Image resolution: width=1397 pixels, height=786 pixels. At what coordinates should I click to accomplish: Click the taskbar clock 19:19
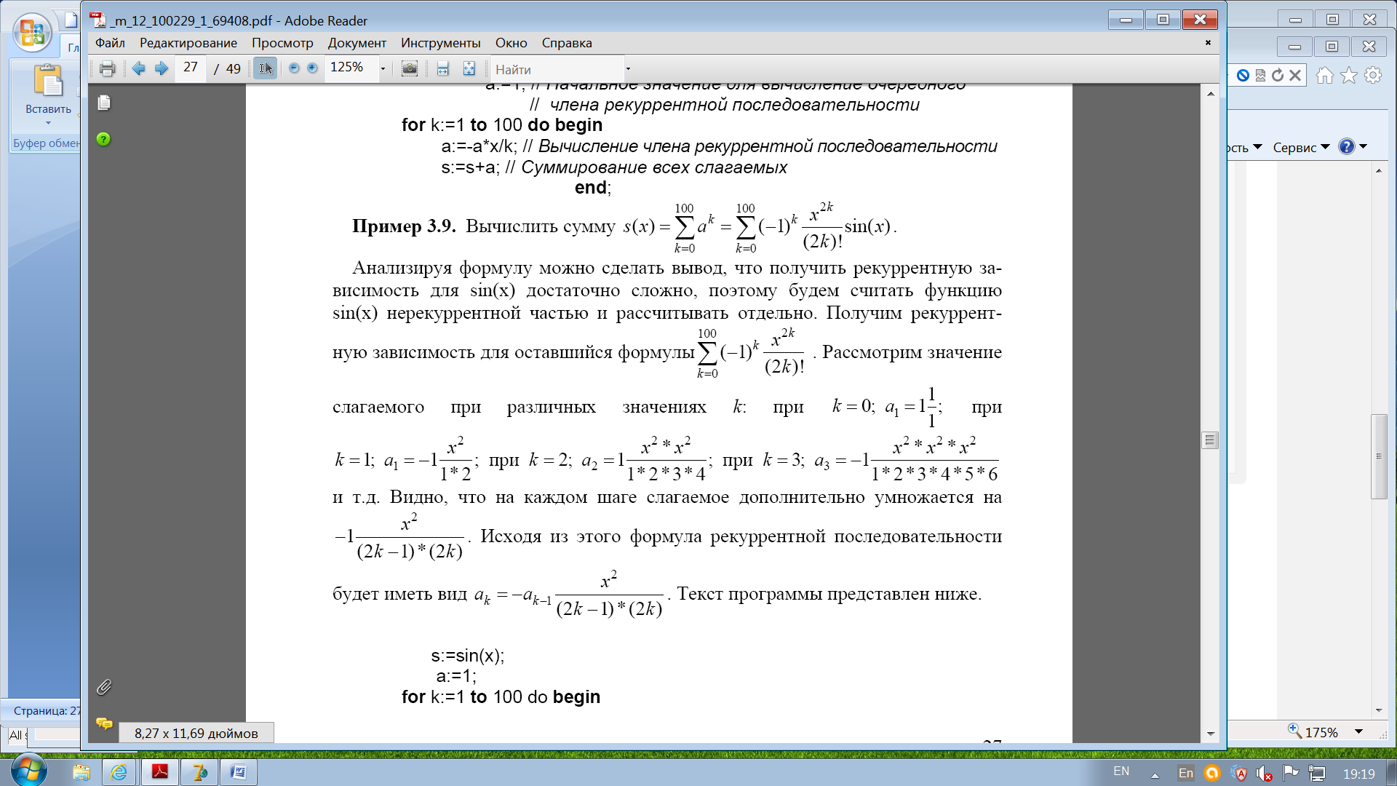tap(1358, 774)
